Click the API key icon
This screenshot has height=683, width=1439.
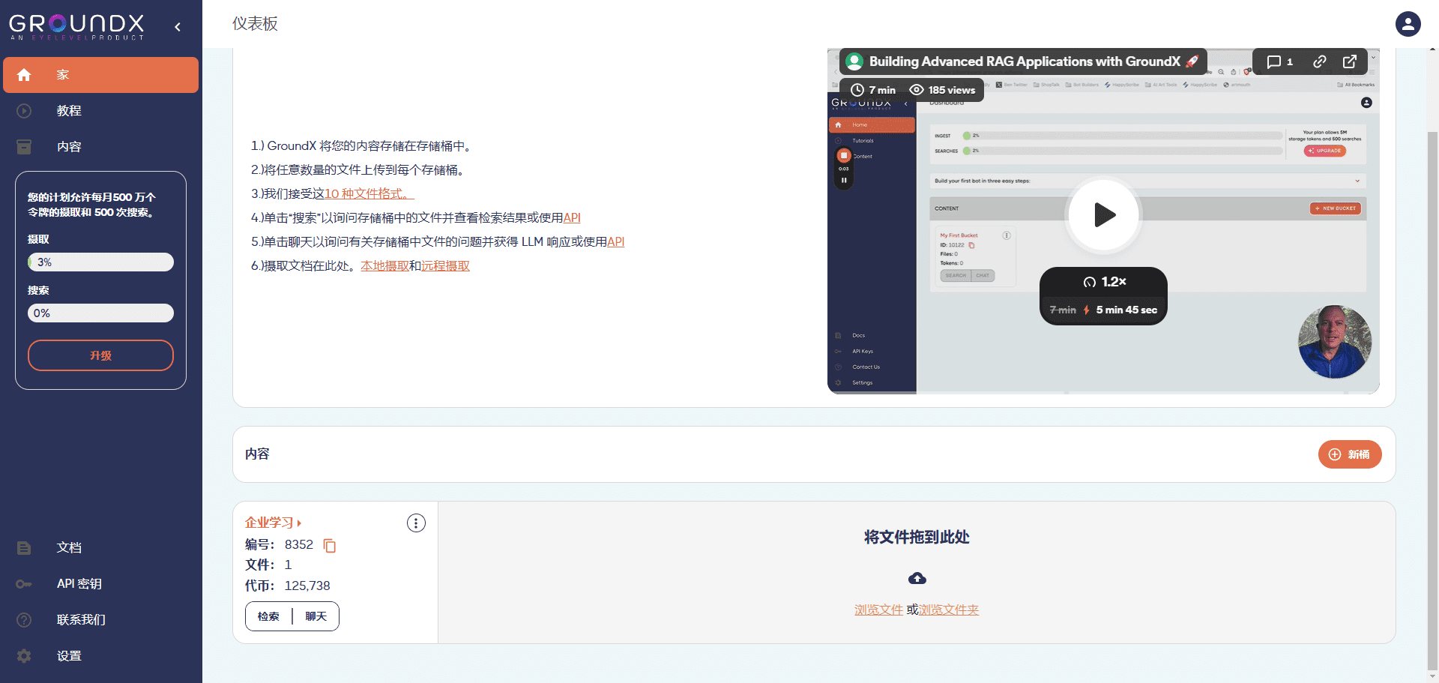point(24,584)
